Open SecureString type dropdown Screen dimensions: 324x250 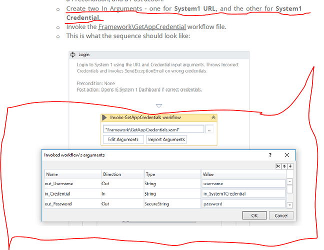[x=172, y=204]
